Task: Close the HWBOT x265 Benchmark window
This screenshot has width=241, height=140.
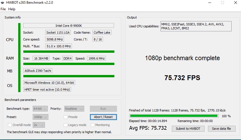Action: pos(236,3)
